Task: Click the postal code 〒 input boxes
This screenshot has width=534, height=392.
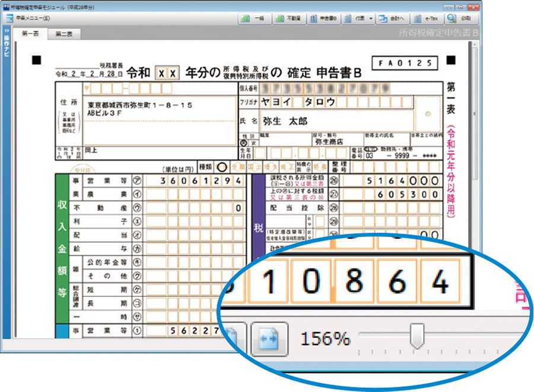Action: (x=129, y=88)
